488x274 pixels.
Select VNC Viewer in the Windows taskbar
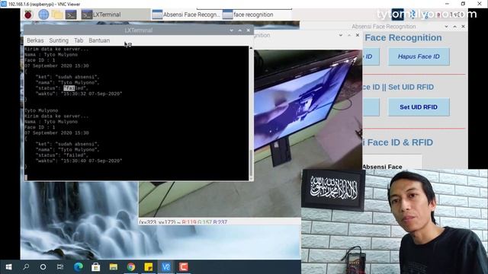tap(166, 267)
